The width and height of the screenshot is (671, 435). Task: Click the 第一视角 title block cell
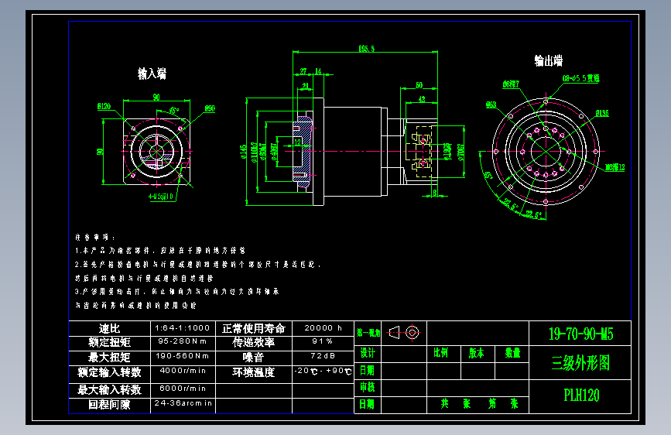pos(368,333)
